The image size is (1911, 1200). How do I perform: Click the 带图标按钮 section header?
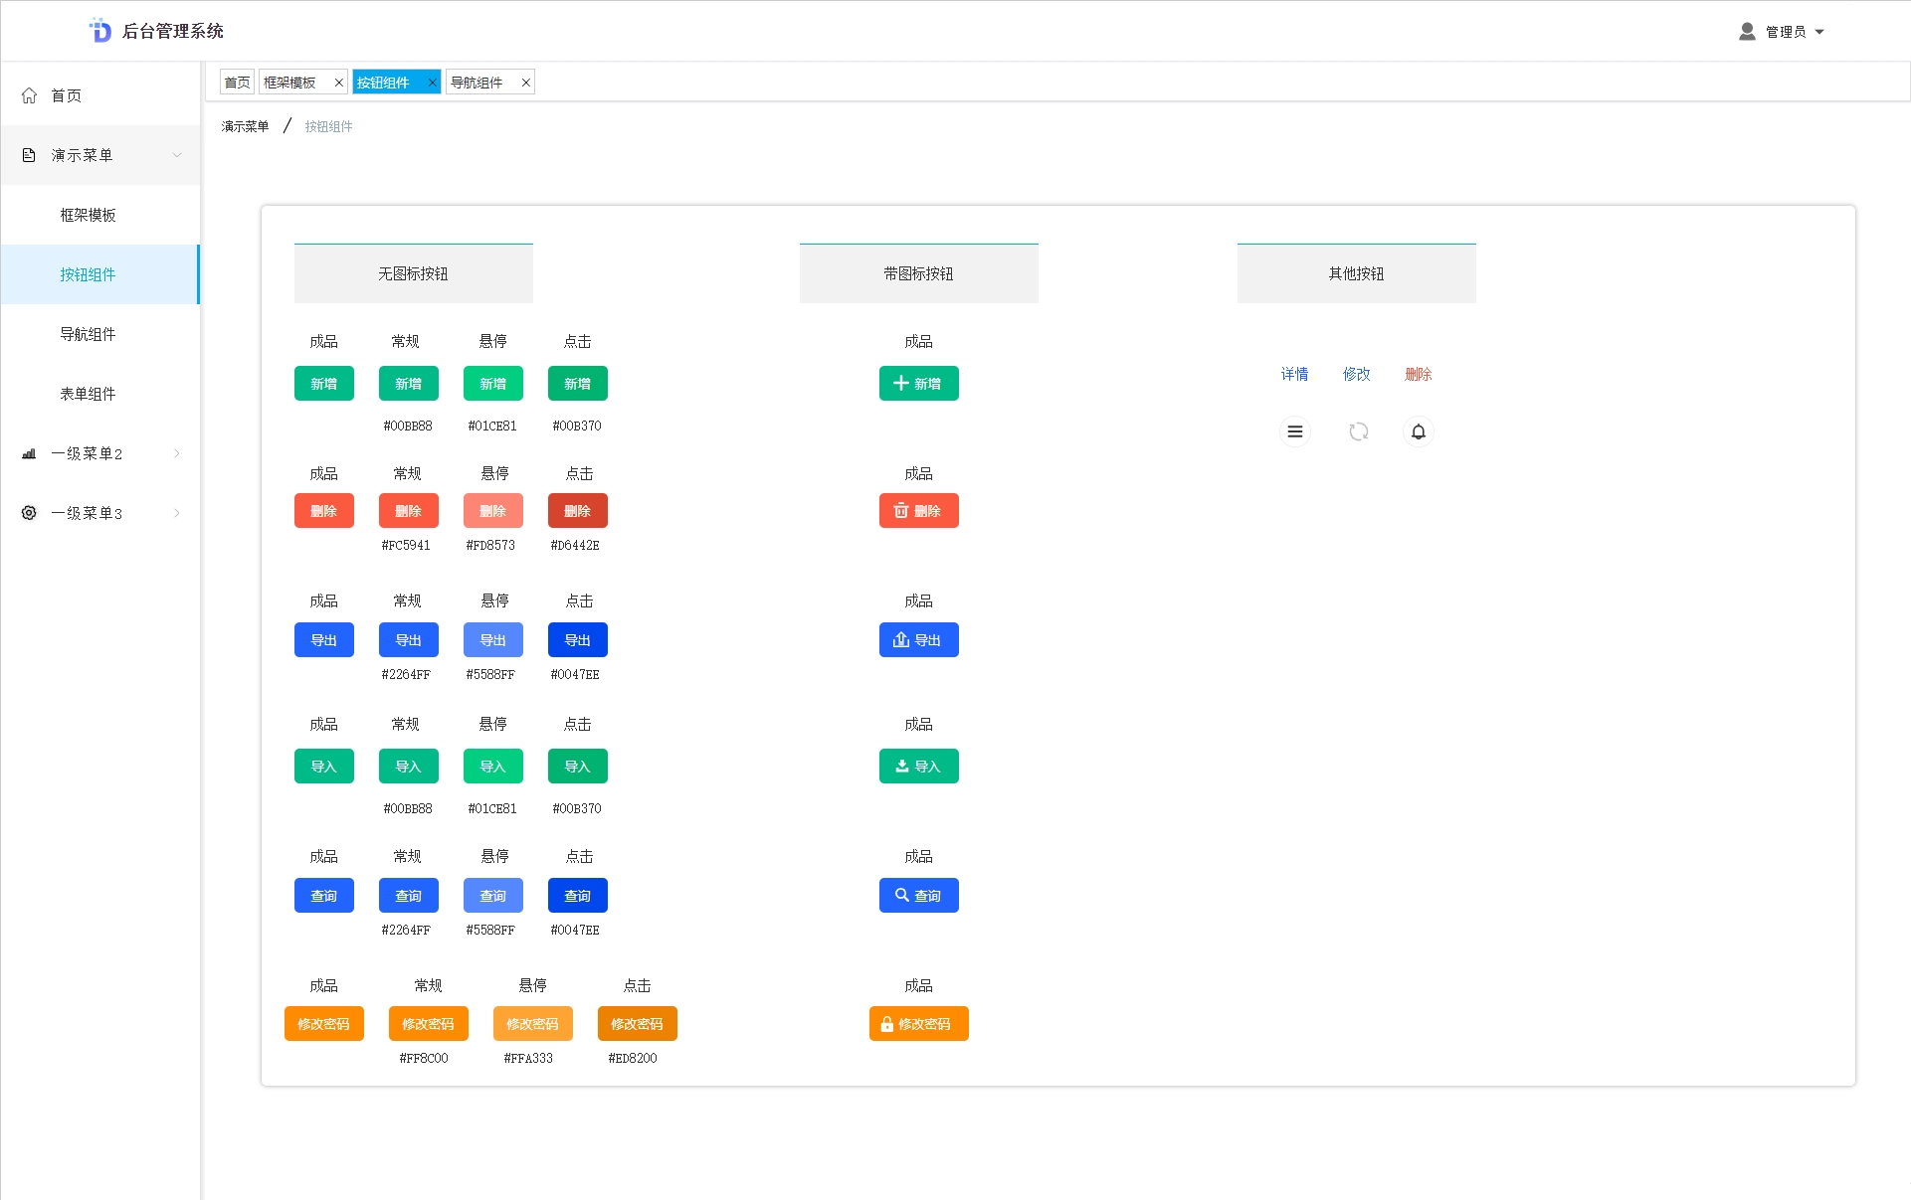coord(919,273)
